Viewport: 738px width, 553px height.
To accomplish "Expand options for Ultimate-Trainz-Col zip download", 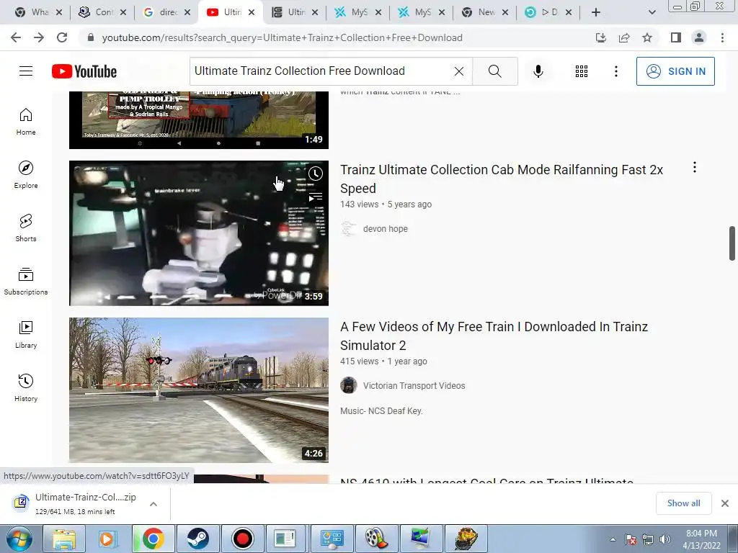I will pos(153,503).
